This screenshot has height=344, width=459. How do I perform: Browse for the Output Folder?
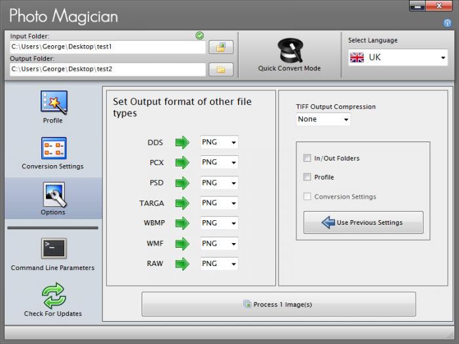tap(220, 69)
